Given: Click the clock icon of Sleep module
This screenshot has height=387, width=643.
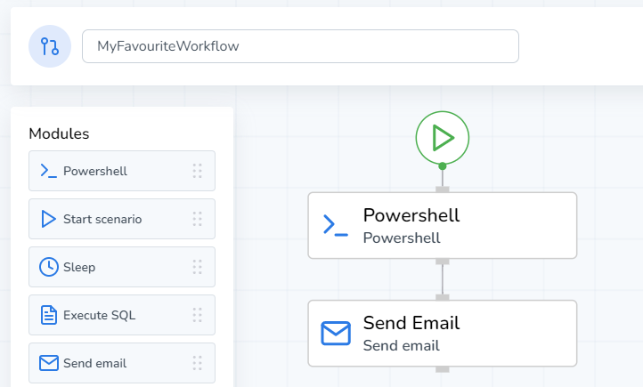Looking at the screenshot, I should coord(48,267).
